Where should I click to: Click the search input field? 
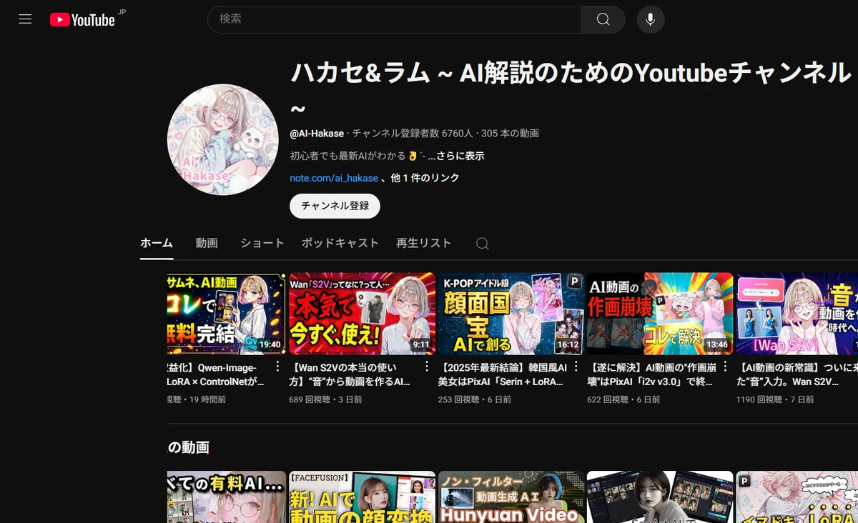394,19
